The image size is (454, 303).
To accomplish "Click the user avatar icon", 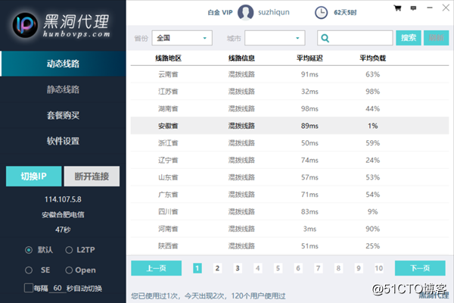I will [245, 12].
